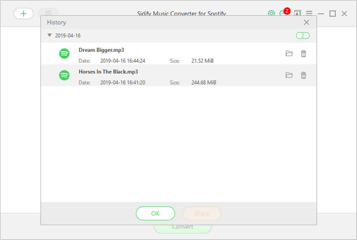
Task: Click Spotify icon beside Horses In The Black.mp3
Action: (64, 75)
